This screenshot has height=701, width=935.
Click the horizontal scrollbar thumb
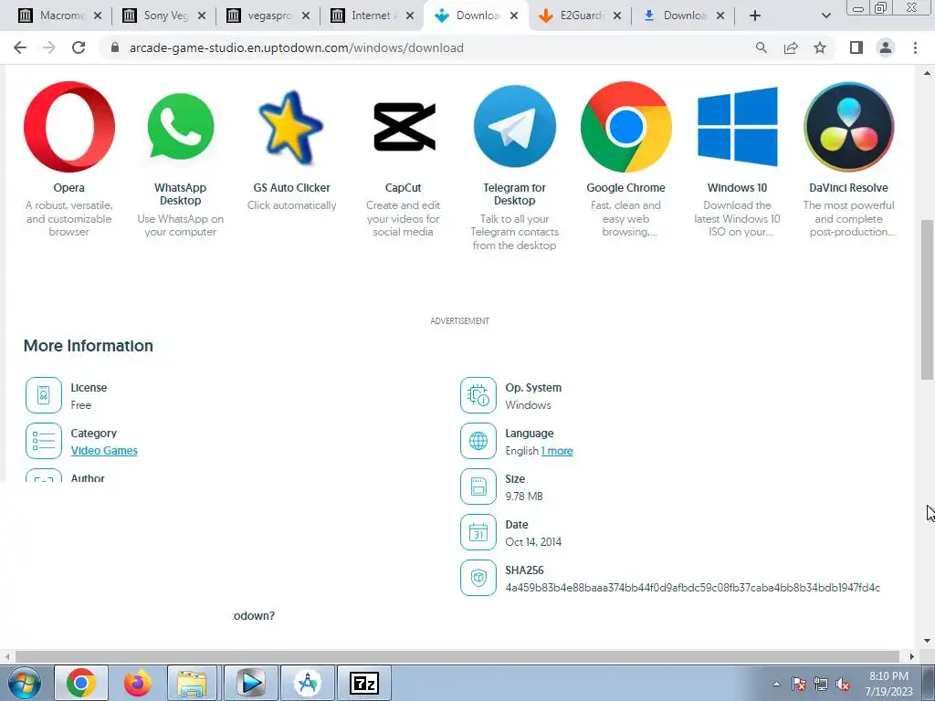click(457, 656)
